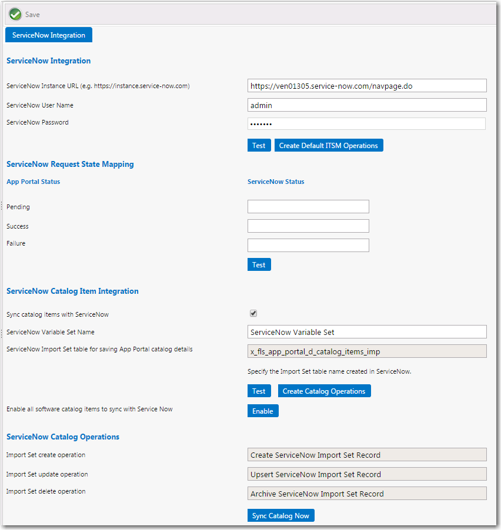Click 'Specify the Import Set table name' hint text
Image resolution: width=501 pixels, height=530 pixels.
(x=329, y=371)
